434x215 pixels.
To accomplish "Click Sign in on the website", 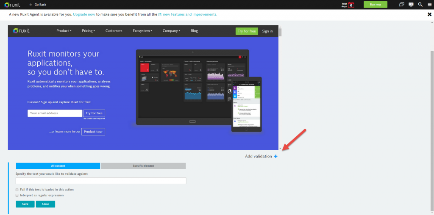I will click(x=267, y=31).
